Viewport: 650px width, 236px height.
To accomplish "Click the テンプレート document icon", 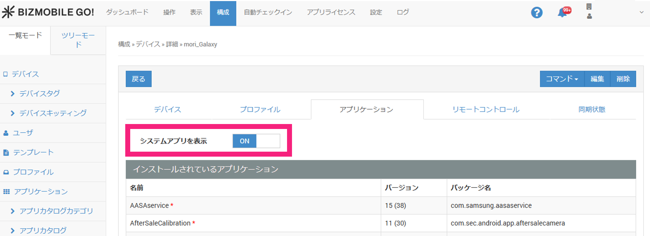I will 6,153.
